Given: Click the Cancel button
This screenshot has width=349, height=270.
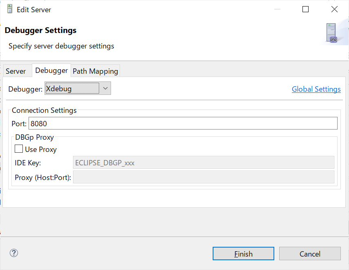Looking at the screenshot, I should [310, 254].
